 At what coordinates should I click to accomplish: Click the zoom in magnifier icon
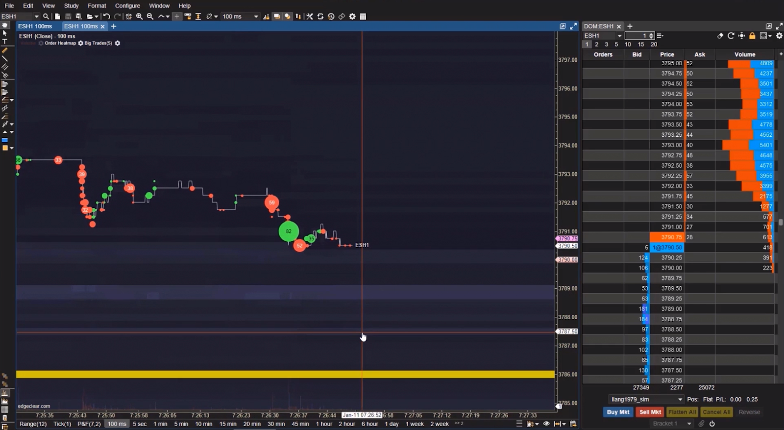click(140, 16)
